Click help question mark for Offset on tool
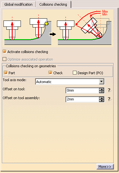The image size is (119, 173). 110,90
